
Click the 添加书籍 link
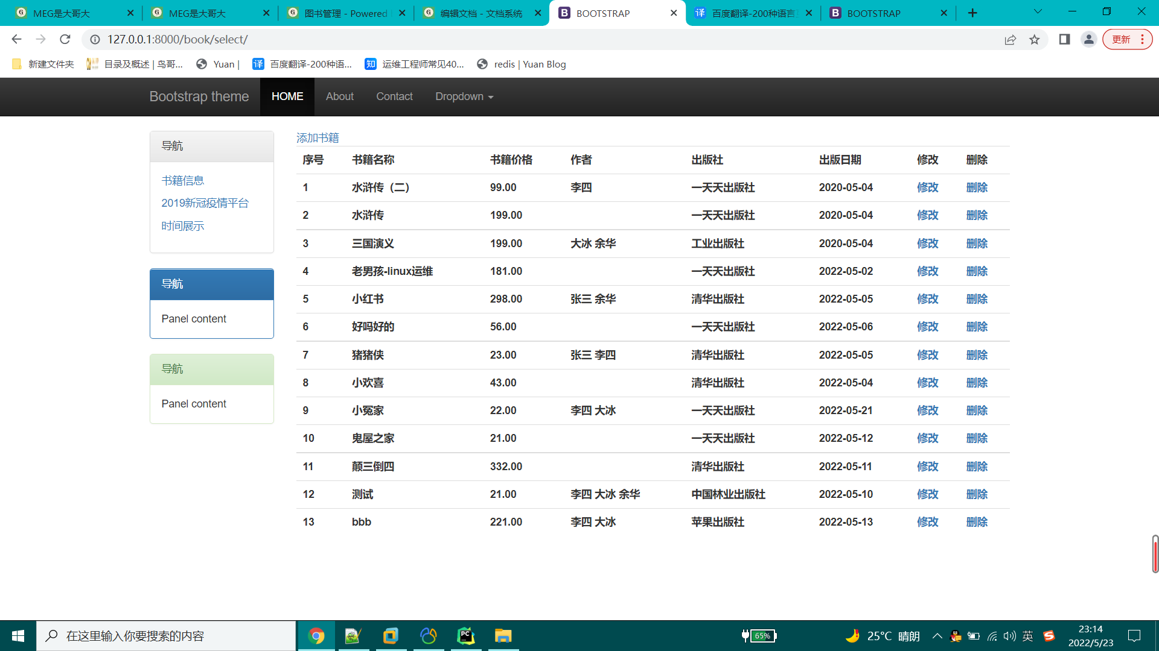[x=318, y=138]
